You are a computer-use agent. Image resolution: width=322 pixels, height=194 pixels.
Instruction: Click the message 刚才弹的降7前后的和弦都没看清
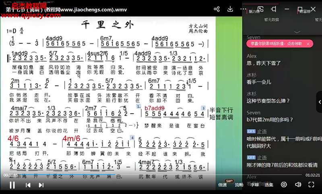click(282, 165)
